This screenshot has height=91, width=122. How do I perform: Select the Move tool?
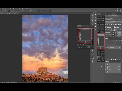(93, 15)
